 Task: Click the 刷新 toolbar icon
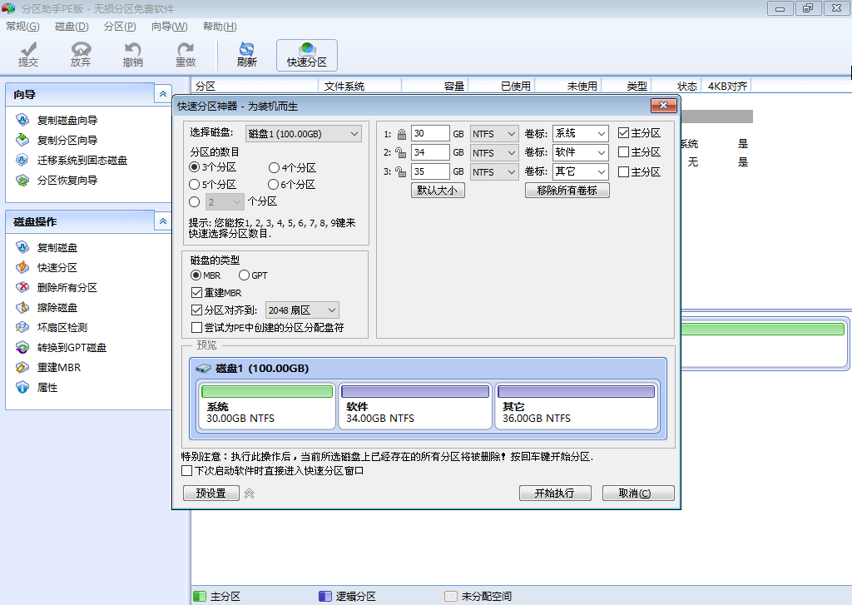click(x=247, y=52)
